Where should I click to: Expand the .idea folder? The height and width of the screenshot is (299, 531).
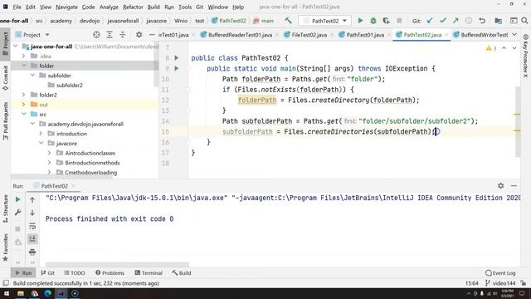(x=24, y=56)
